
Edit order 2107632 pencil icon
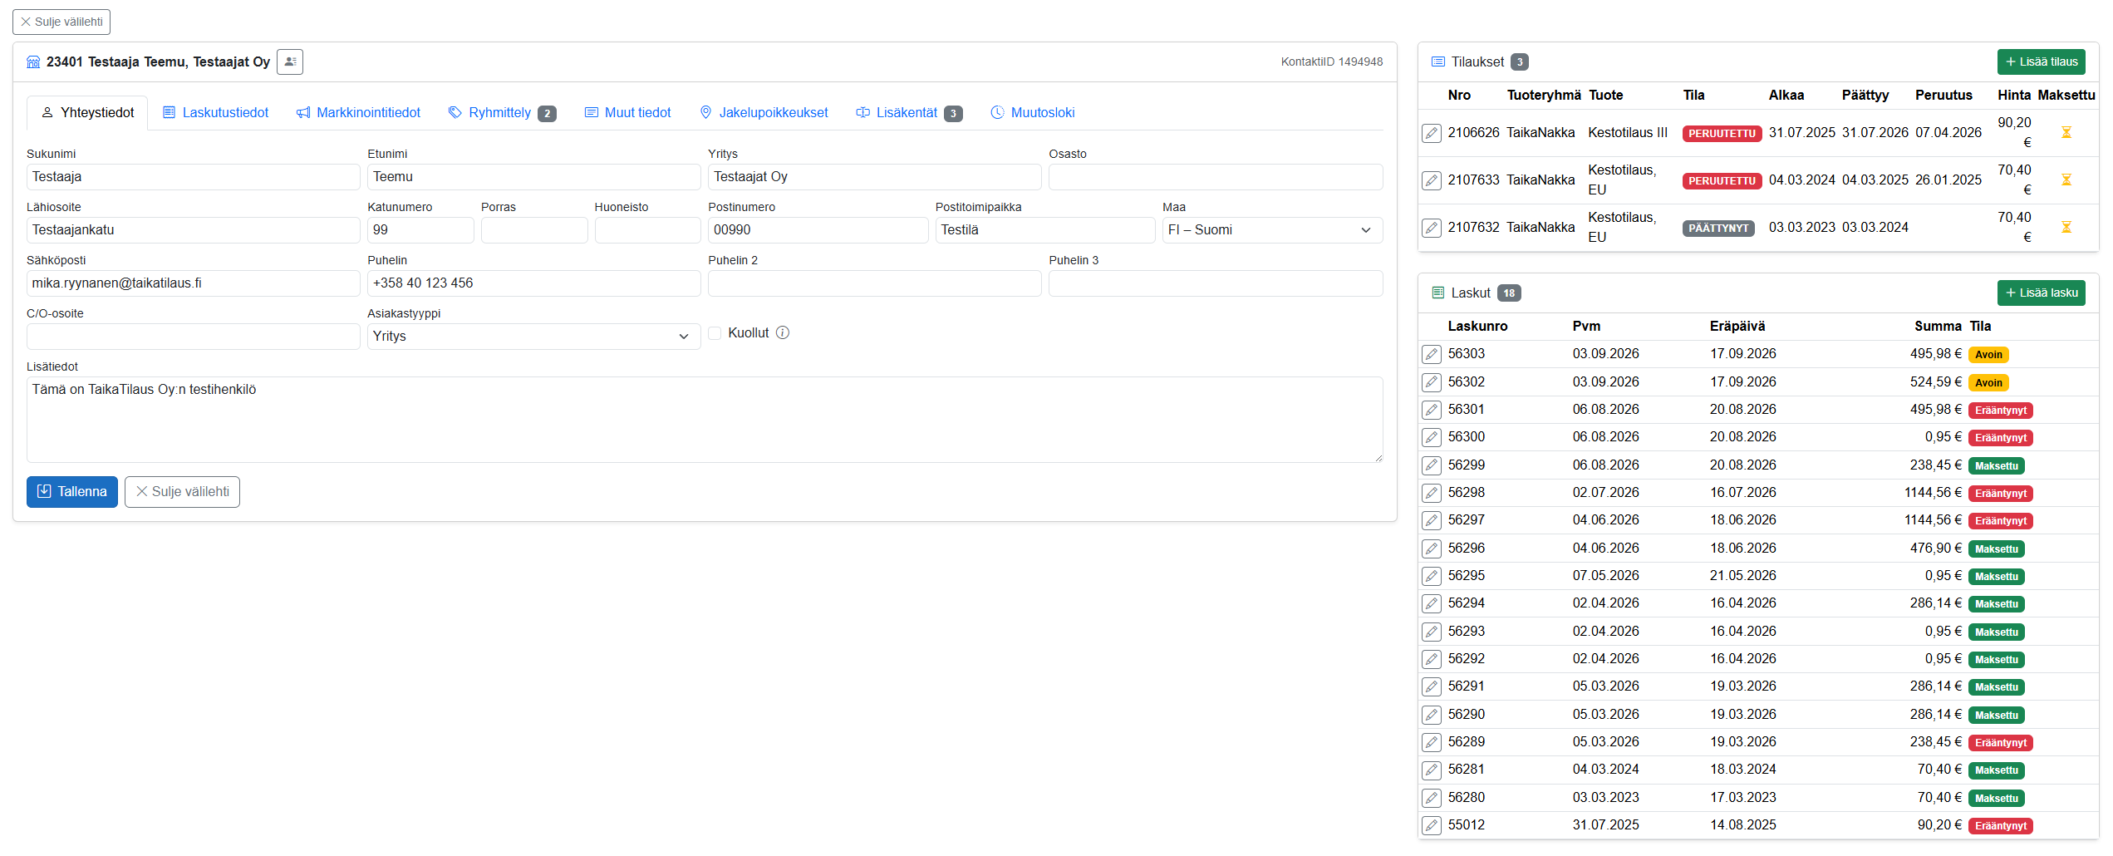(1431, 228)
